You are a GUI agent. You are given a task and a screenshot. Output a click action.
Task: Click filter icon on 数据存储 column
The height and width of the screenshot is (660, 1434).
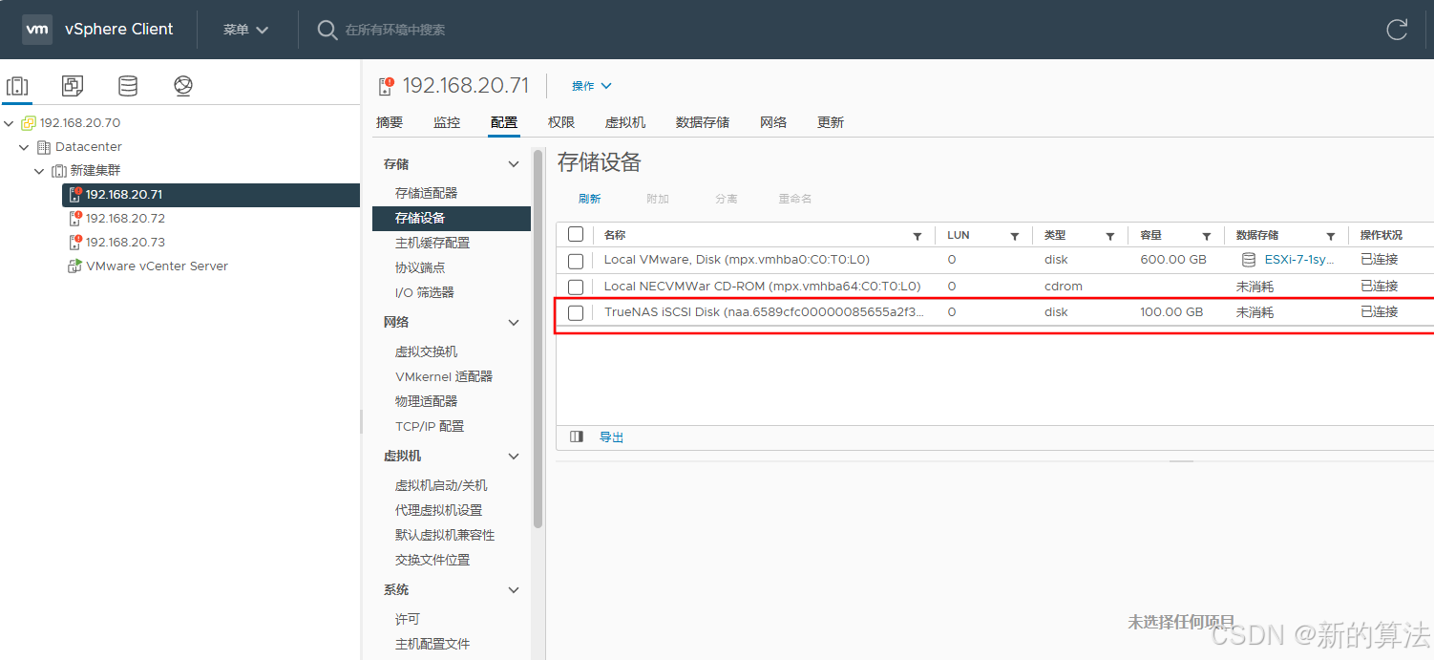point(1331,236)
